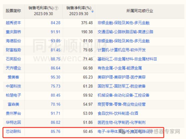Viewport: 186px width, 139px height.
Task: Click net margin value 53.09
Action: tap(88, 113)
